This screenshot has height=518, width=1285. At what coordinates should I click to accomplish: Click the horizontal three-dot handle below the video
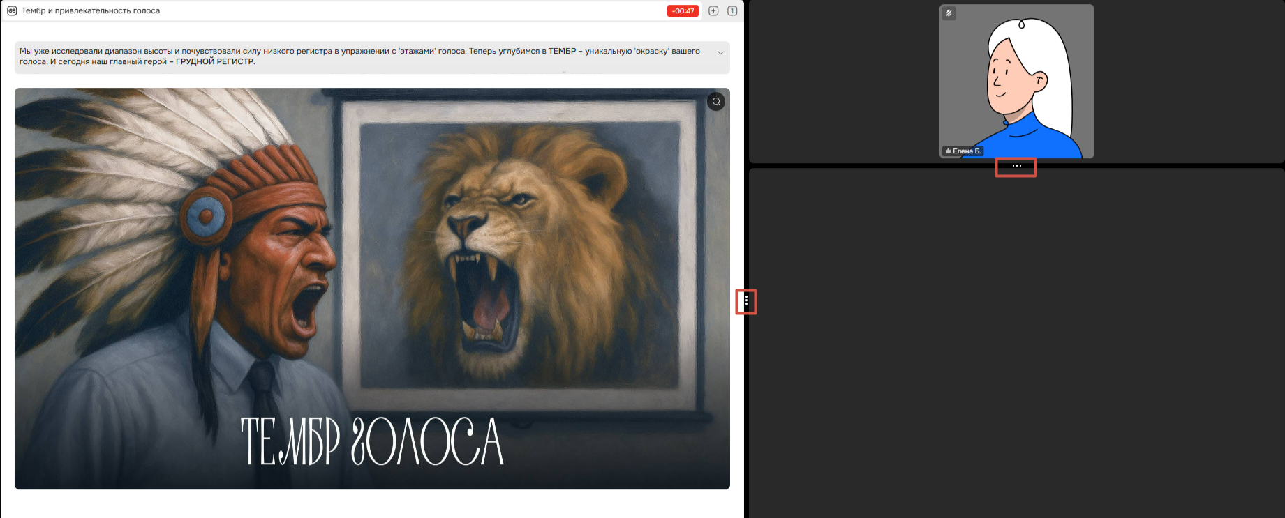(x=1016, y=166)
